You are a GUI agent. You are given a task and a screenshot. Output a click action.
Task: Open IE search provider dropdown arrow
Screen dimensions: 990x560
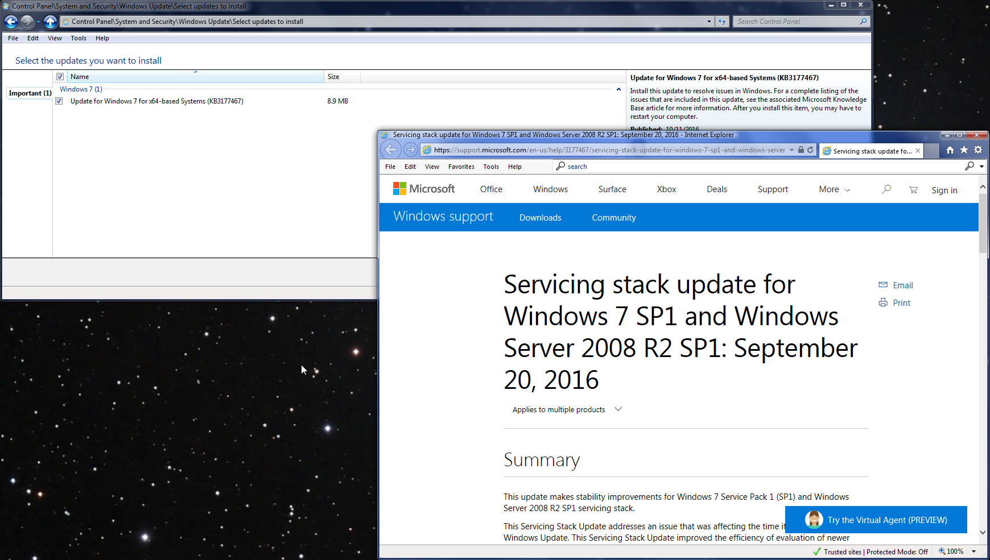(981, 167)
